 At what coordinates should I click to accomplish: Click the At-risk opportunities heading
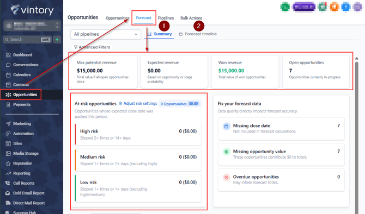coord(95,104)
